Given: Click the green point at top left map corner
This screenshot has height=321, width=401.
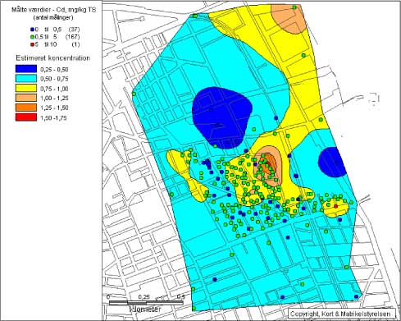Looking at the screenshot, I should point(195,16).
